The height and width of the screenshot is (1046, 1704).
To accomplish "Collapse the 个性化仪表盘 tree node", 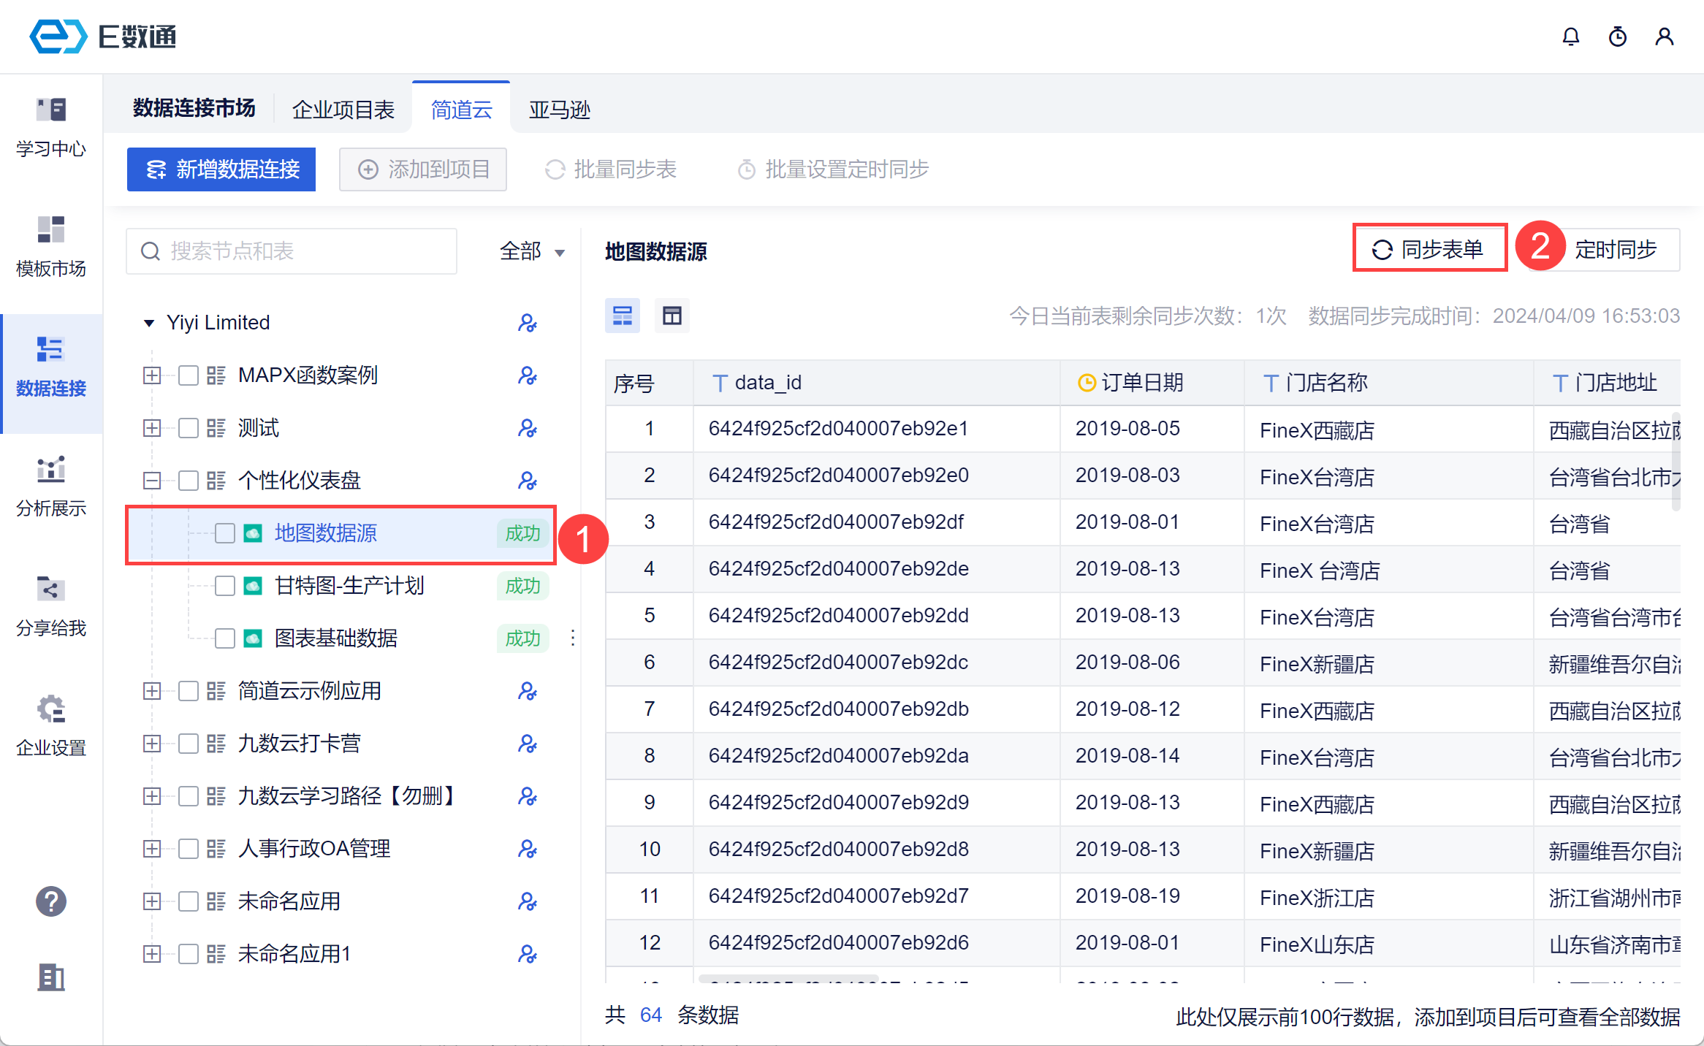I will coord(152,481).
